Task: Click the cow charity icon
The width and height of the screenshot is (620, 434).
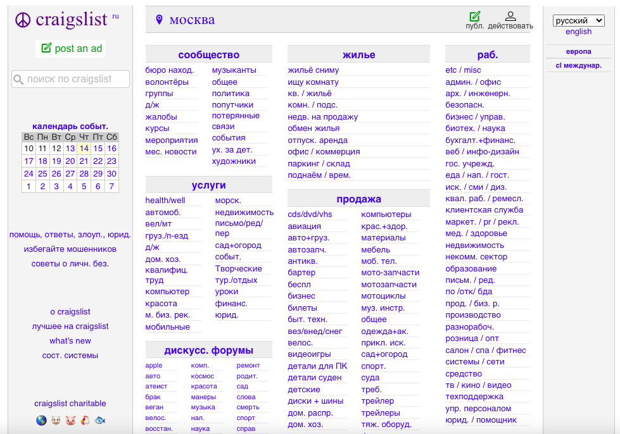Action: pyautogui.click(x=56, y=421)
